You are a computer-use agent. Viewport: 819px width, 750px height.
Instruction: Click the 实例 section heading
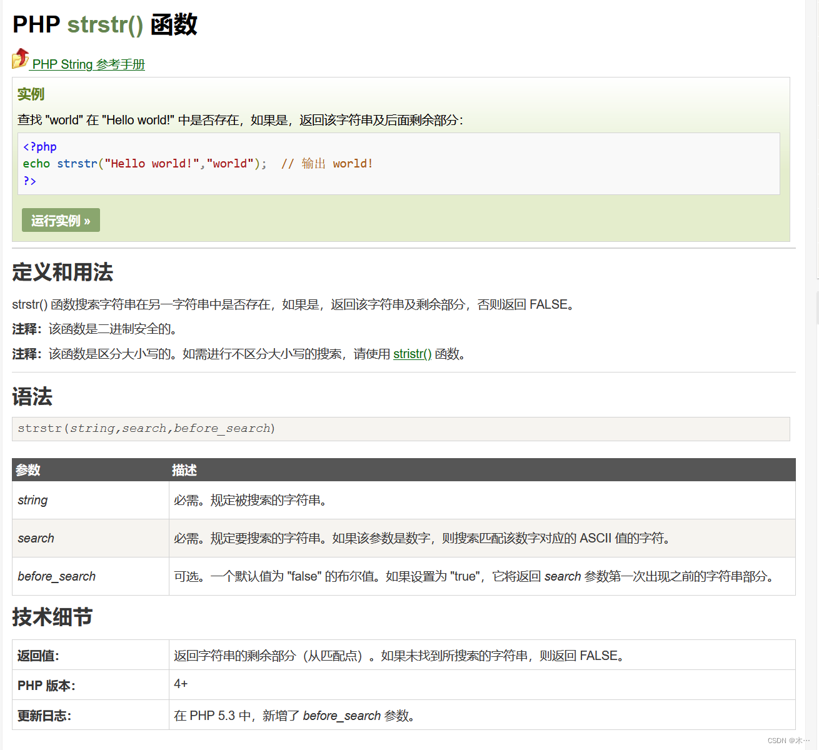tap(31, 94)
